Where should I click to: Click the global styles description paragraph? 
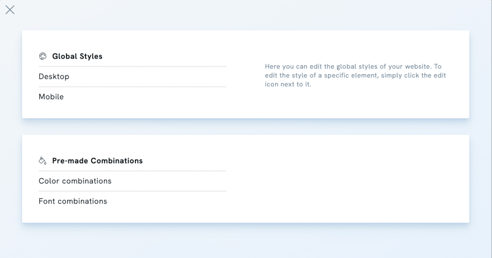[355, 75]
